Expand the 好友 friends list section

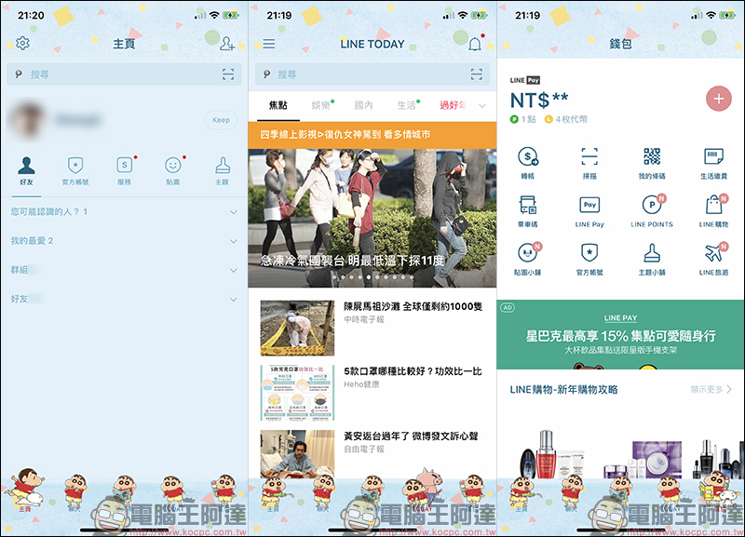point(124,299)
